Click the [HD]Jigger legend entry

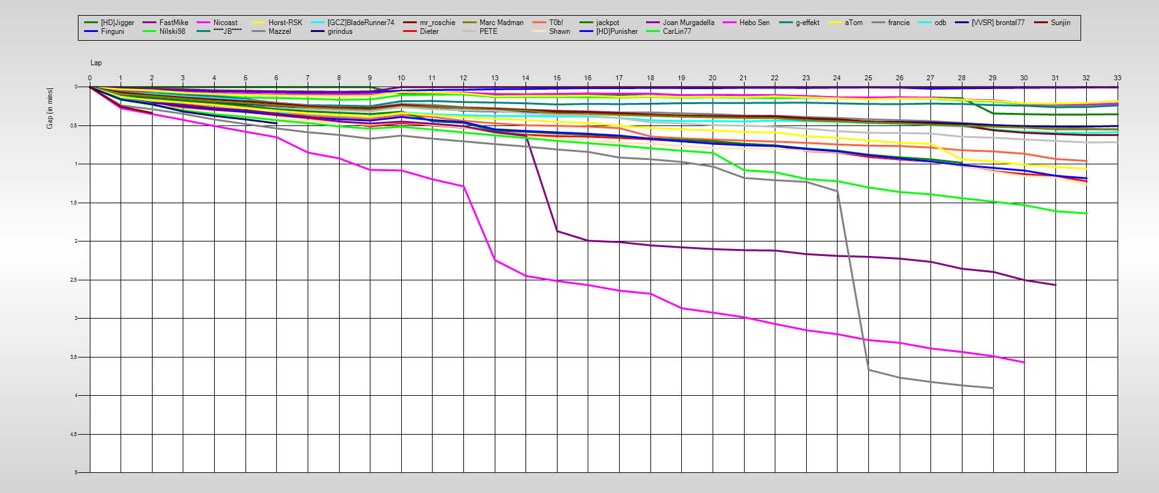point(117,23)
